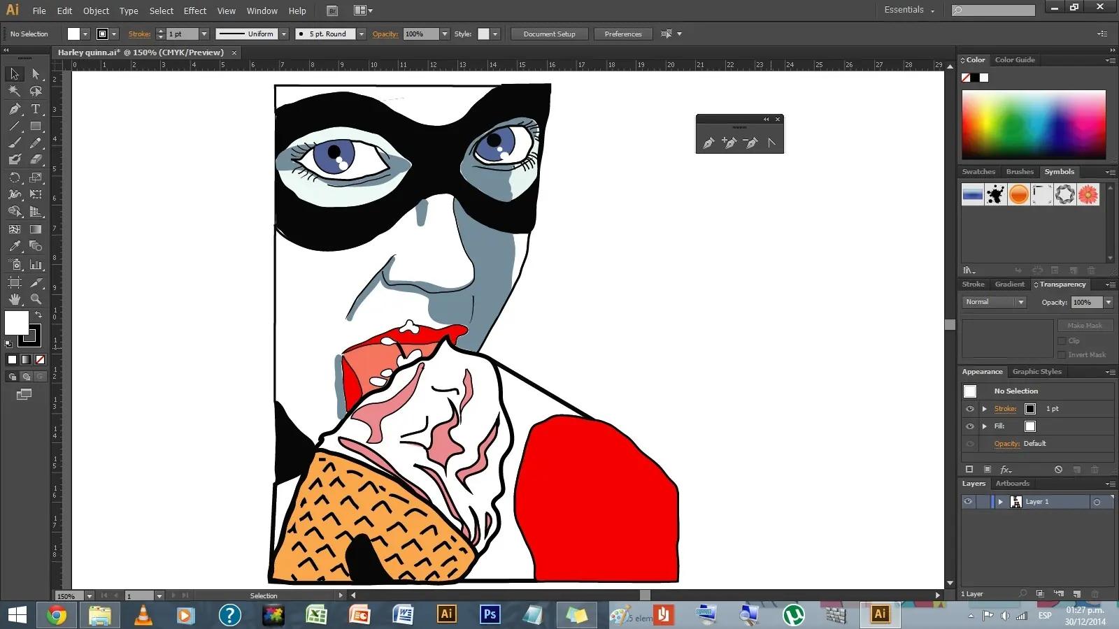
Task: Open Essentials workspace switcher
Action: (908, 10)
